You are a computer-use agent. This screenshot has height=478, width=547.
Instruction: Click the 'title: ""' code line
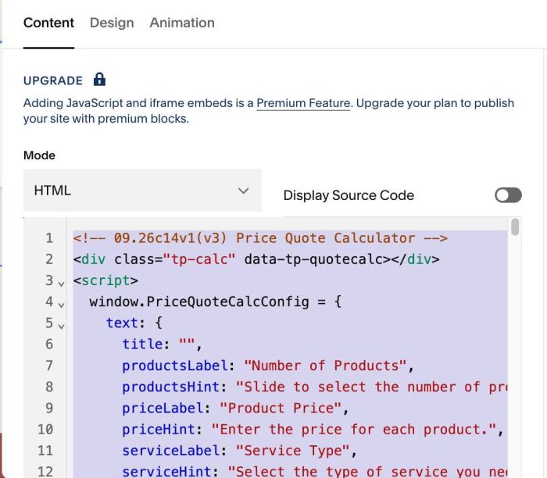click(163, 344)
